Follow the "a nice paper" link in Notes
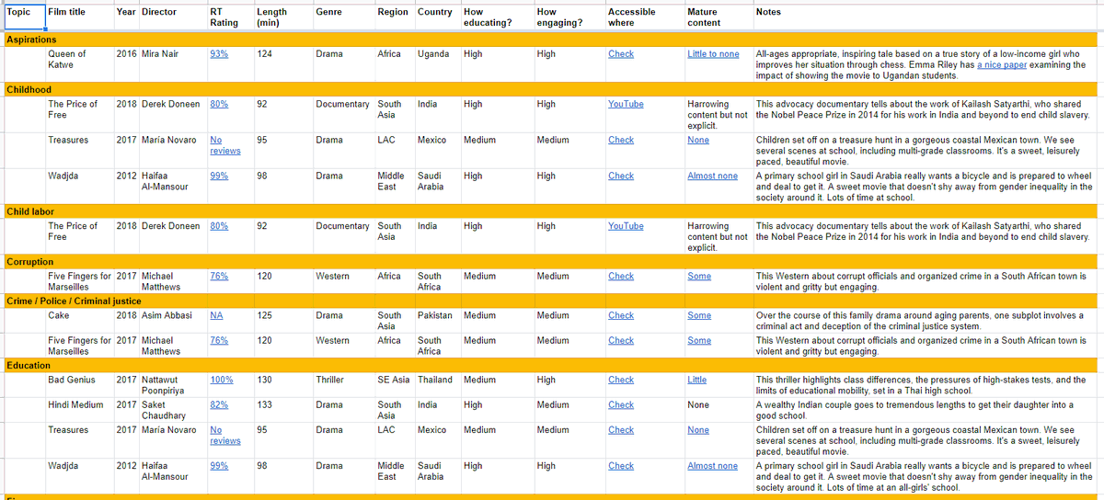This screenshot has height=500, width=1104. click(1001, 65)
